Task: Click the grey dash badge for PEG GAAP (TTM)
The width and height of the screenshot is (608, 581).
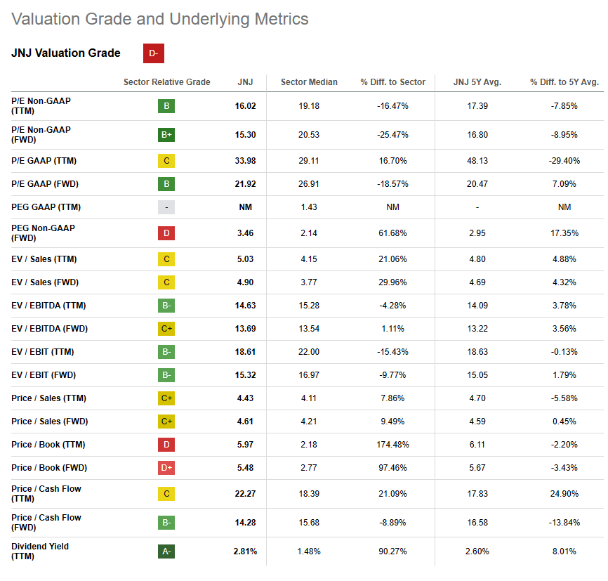Action: (x=166, y=207)
